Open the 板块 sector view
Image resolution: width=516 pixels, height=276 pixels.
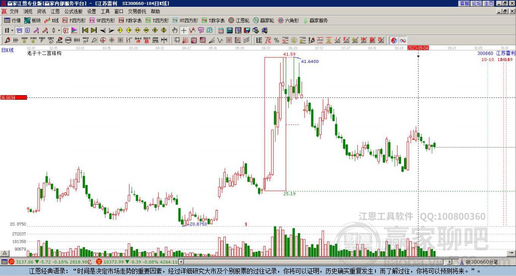32,20
